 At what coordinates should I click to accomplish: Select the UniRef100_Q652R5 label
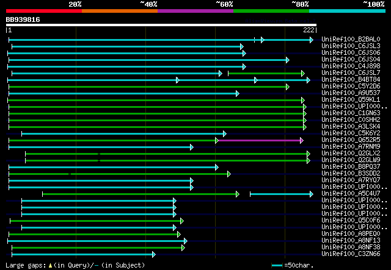point(351,140)
